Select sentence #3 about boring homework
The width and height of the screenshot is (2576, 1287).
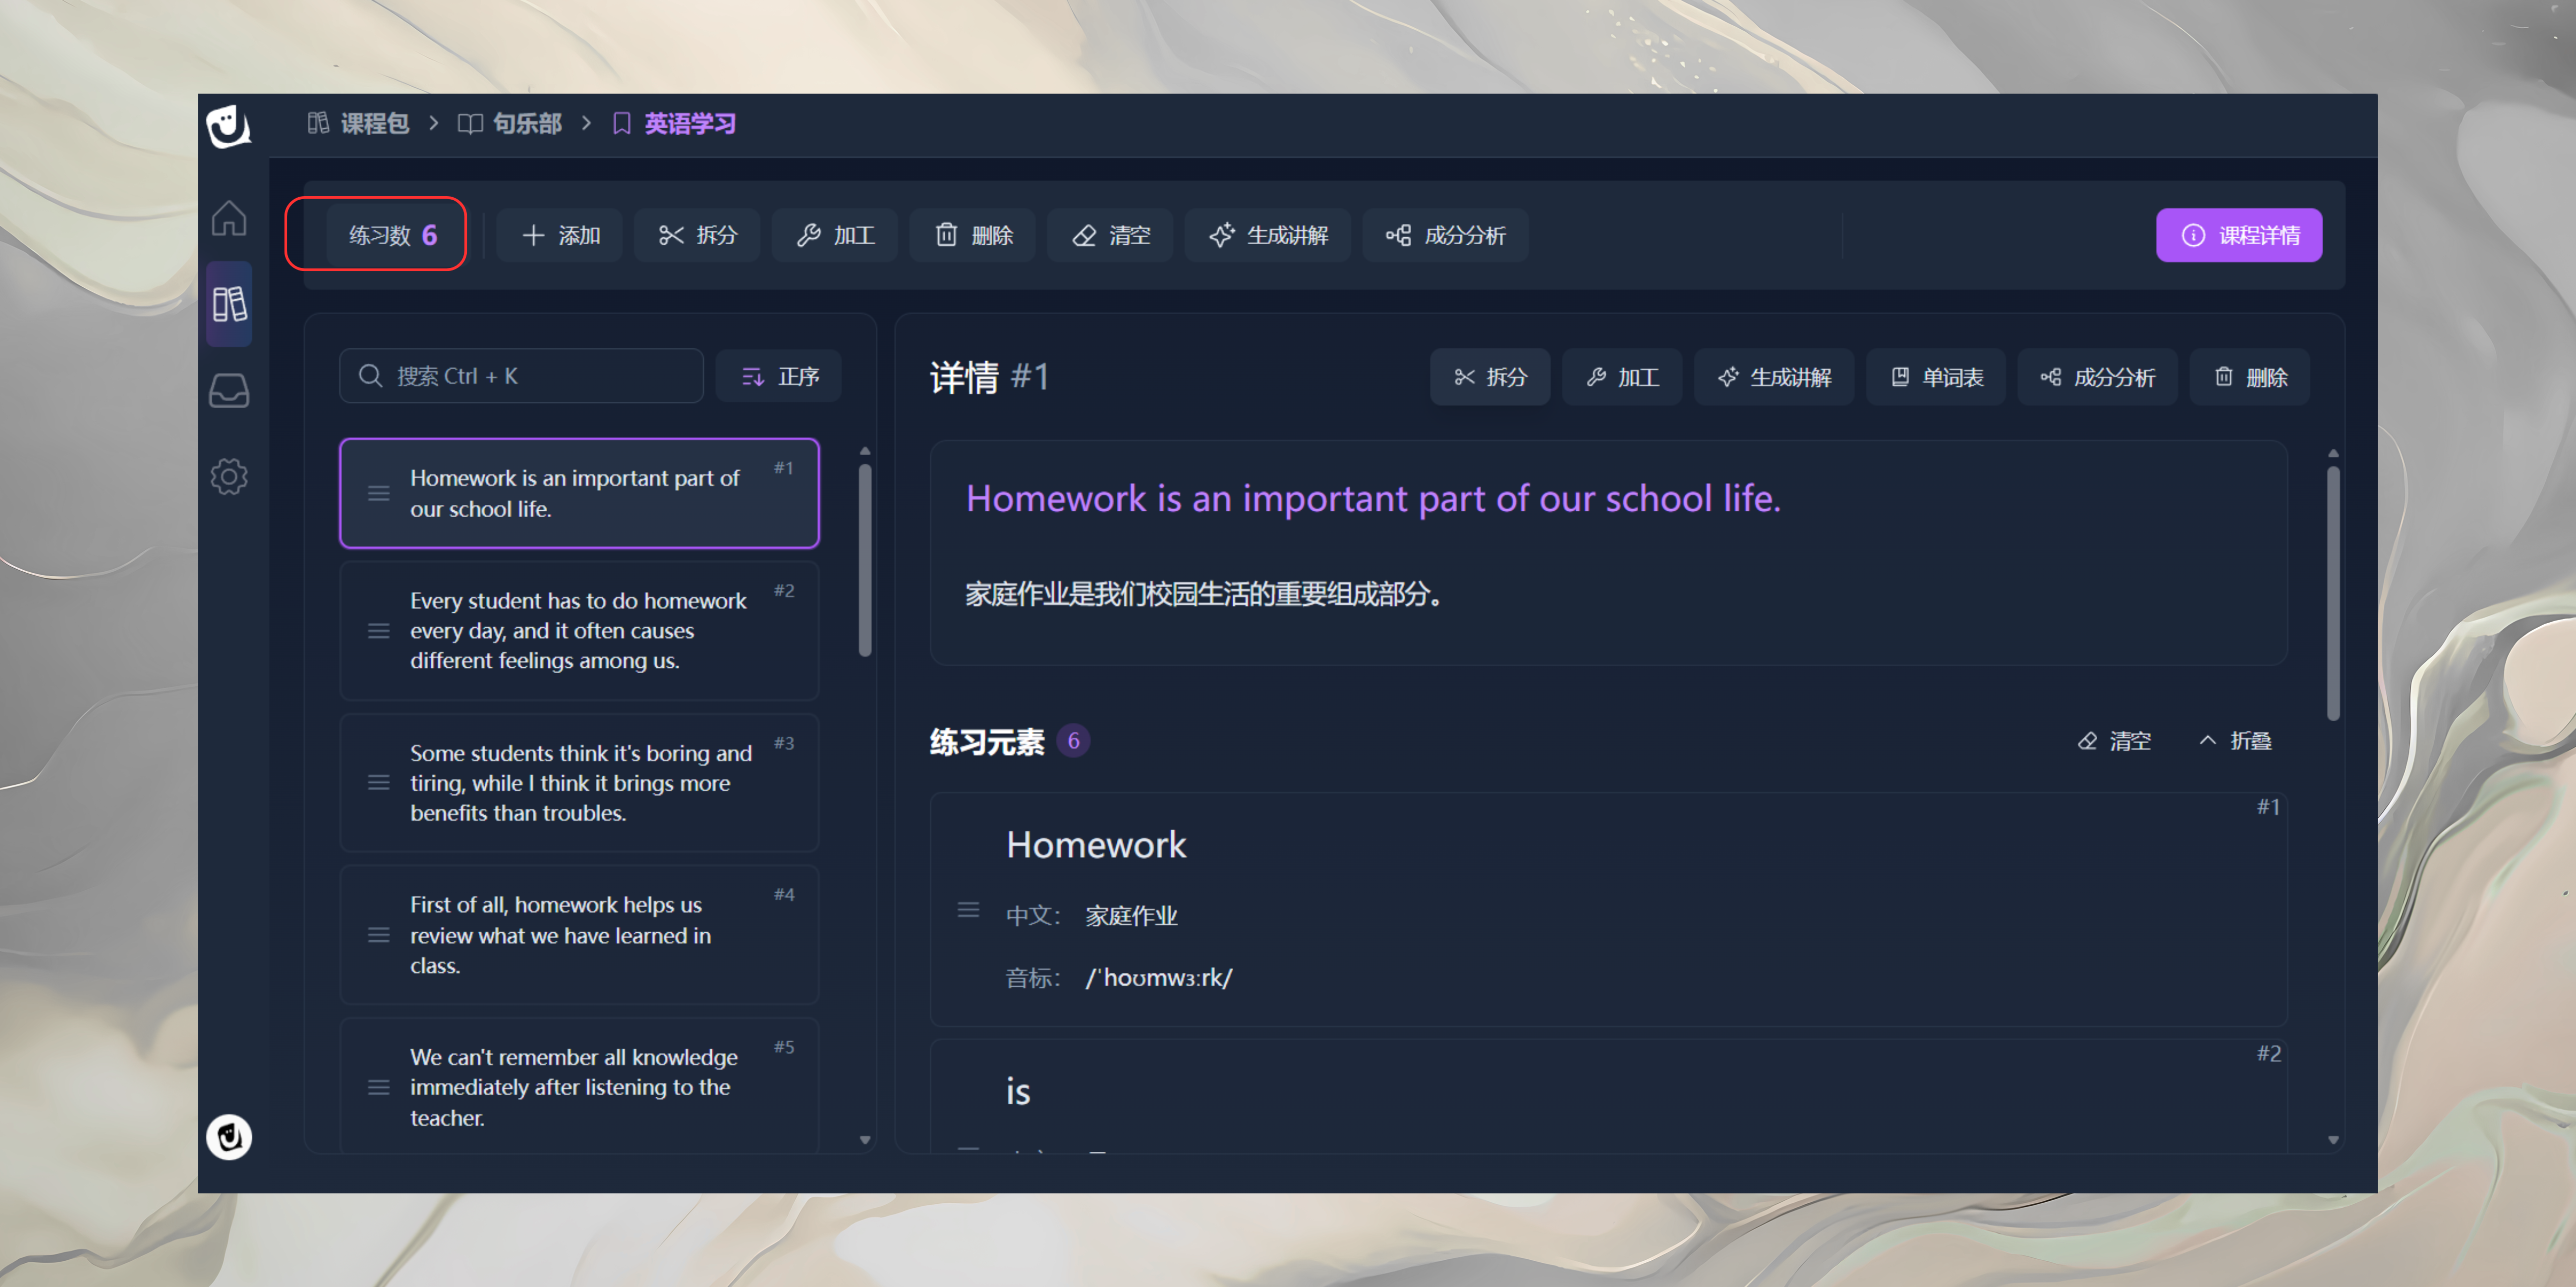point(579,783)
